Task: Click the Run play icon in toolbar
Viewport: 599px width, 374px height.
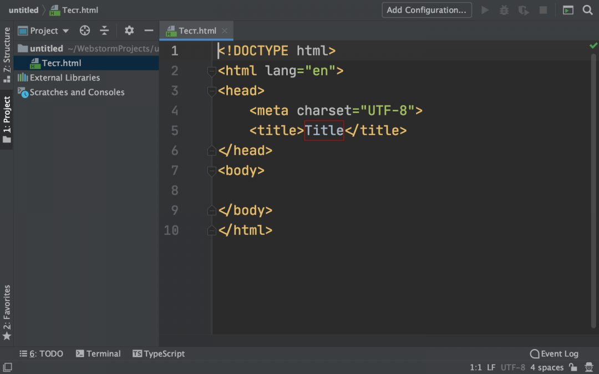Action: (485, 10)
